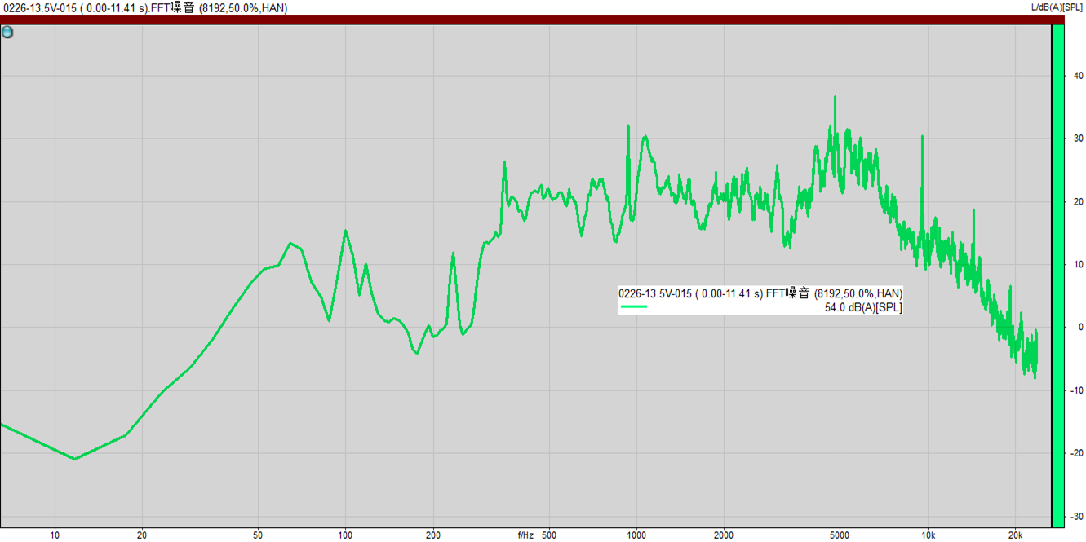Click the tallest curve peak near 5000 Hz
This screenshot has width=1086, height=542.
click(x=835, y=98)
